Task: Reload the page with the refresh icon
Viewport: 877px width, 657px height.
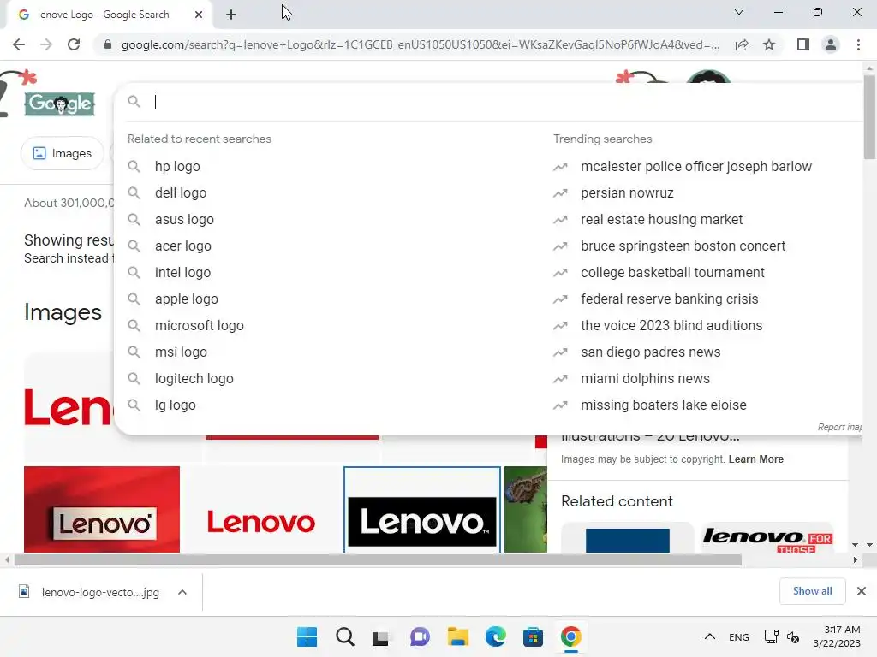Action: click(74, 44)
